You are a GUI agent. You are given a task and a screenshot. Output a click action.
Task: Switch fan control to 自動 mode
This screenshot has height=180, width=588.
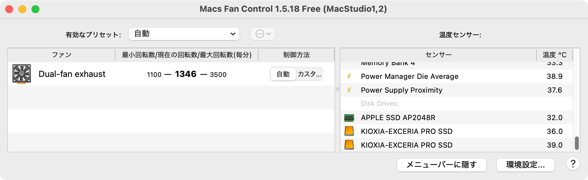[283, 74]
